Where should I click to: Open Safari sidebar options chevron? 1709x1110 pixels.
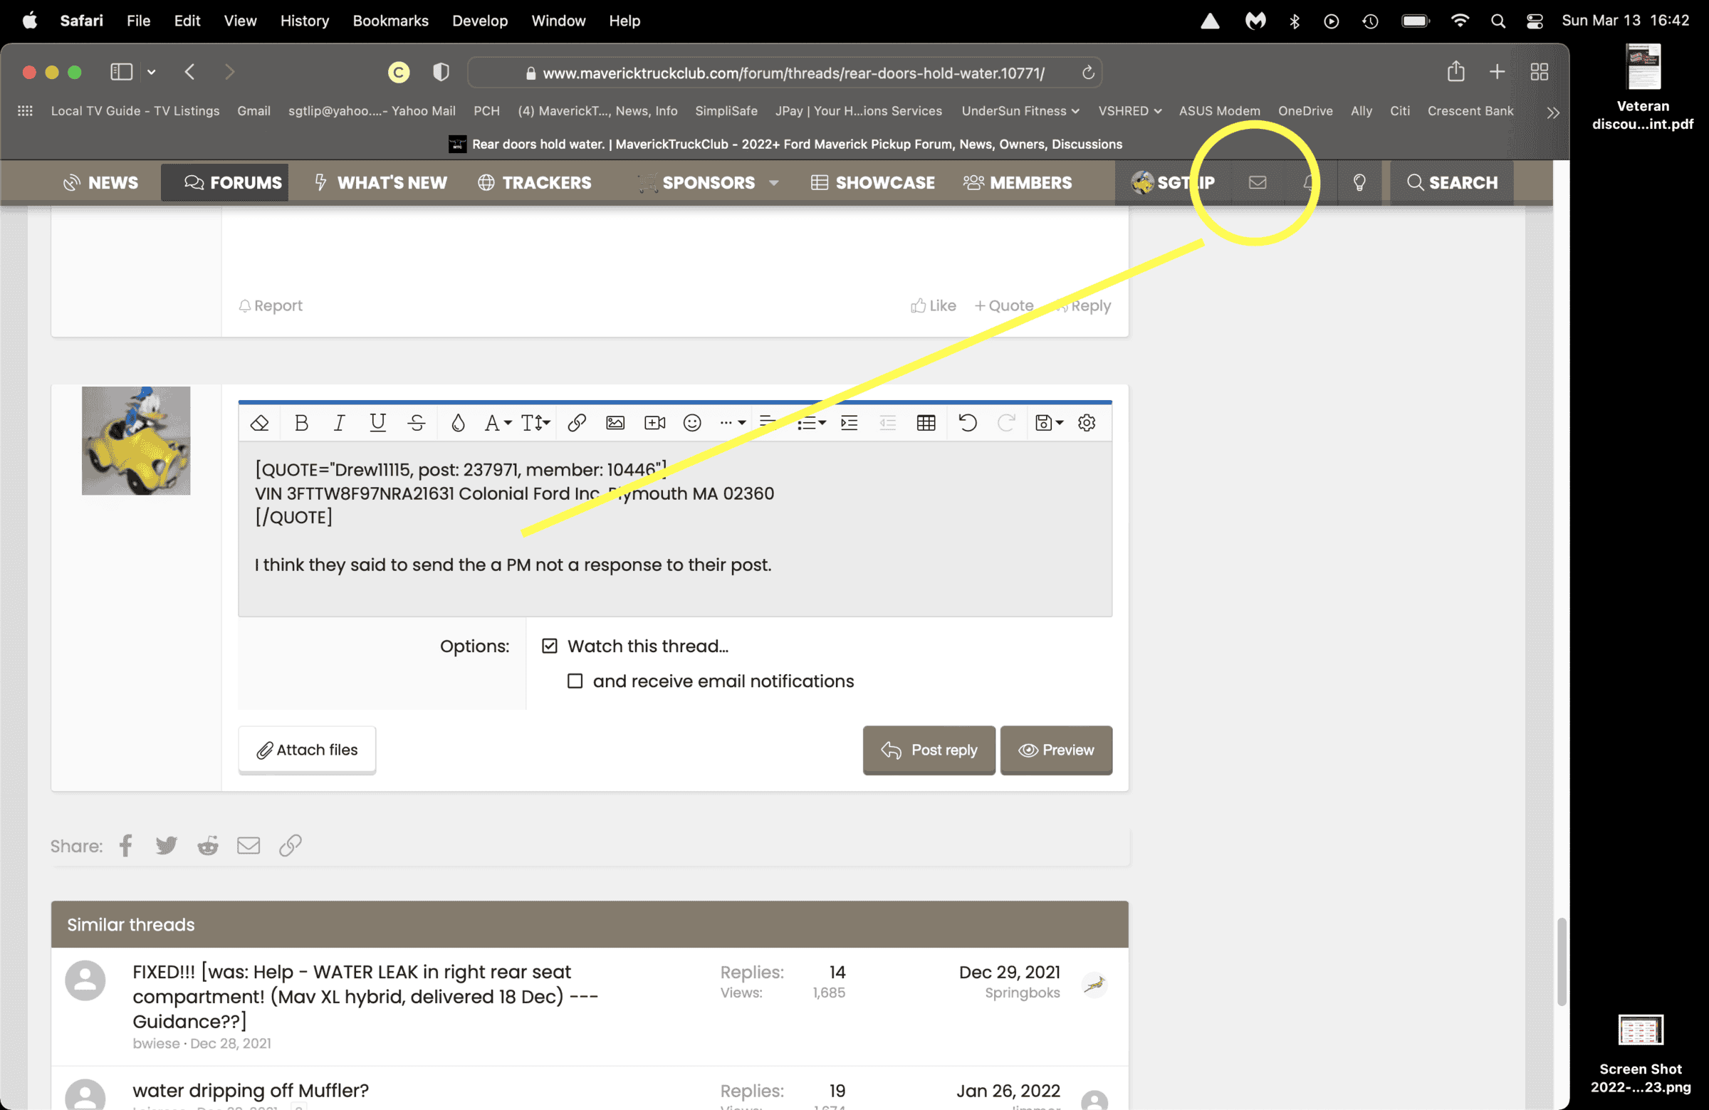point(152,72)
